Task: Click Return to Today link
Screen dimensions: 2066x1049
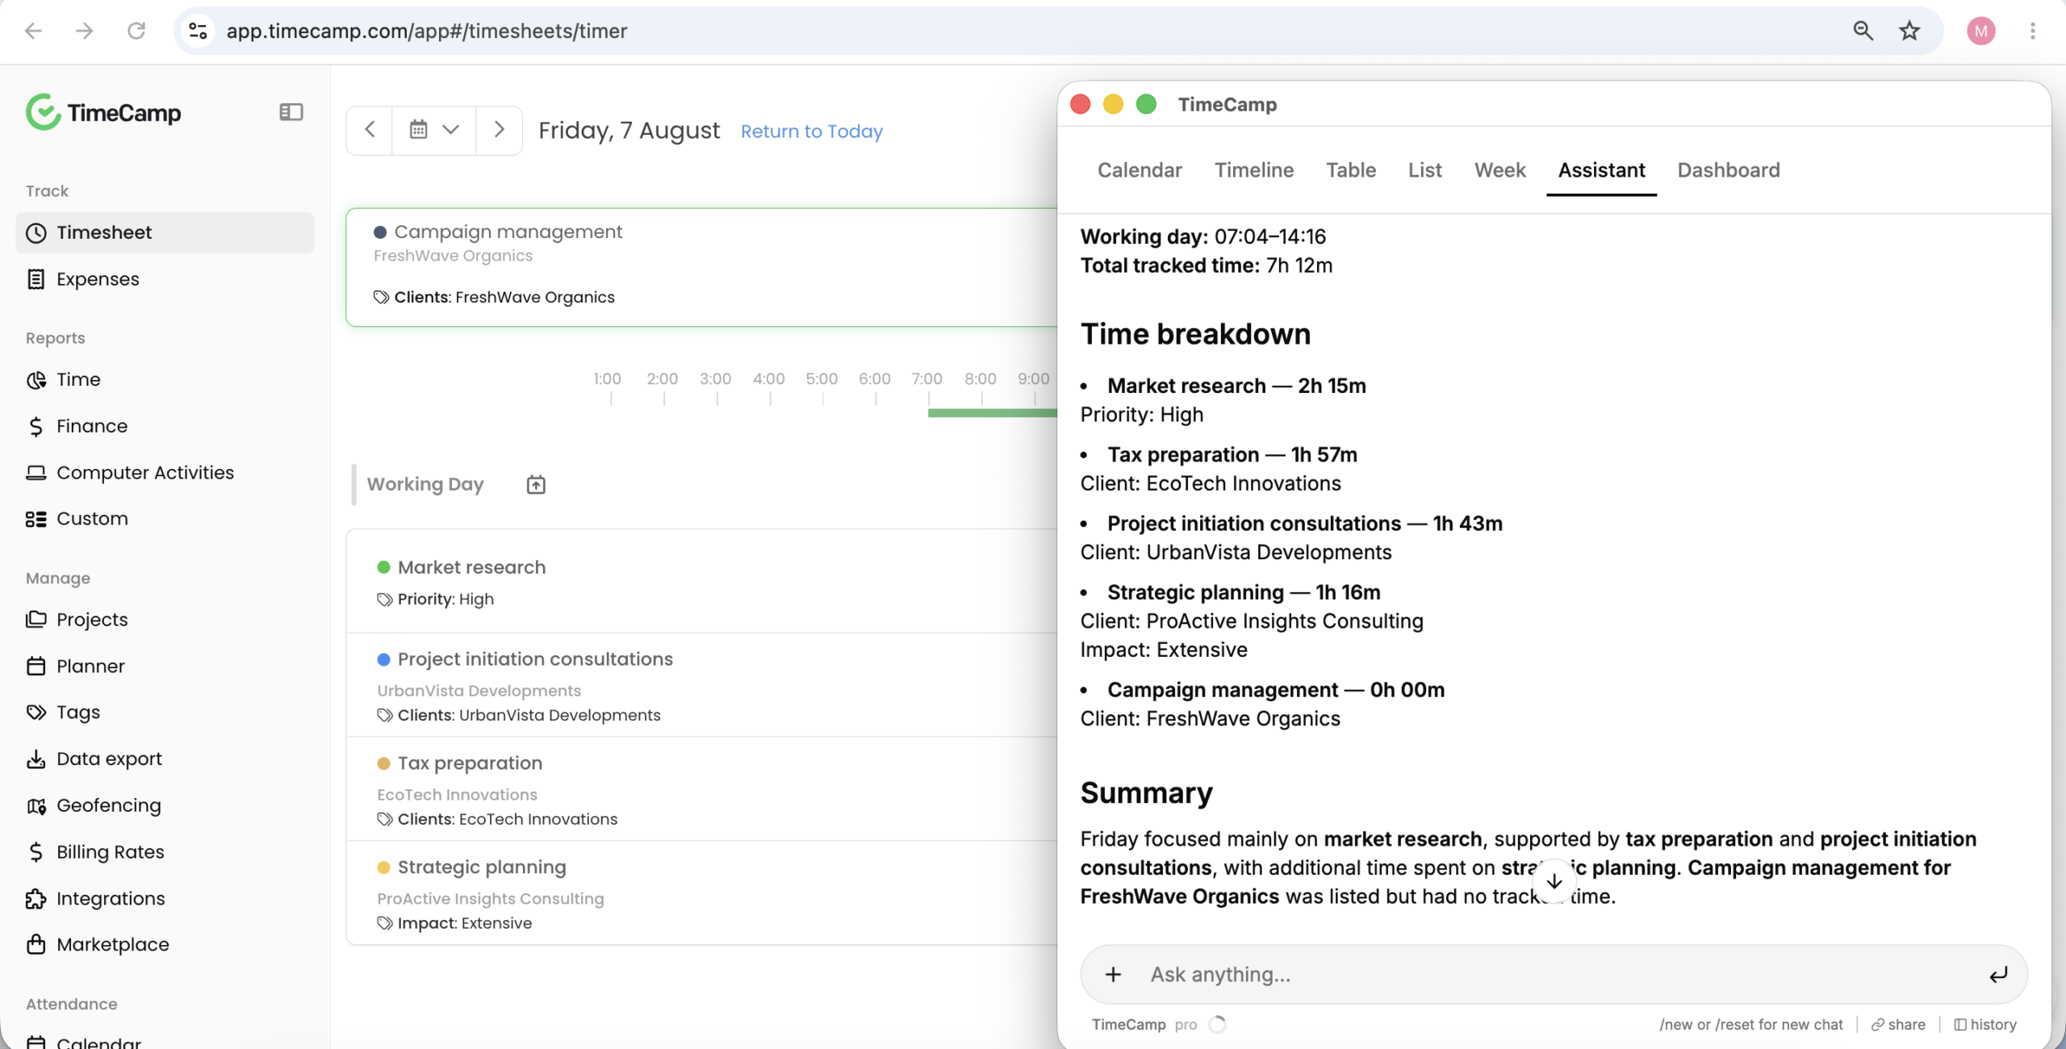Action: [x=811, y=132]
